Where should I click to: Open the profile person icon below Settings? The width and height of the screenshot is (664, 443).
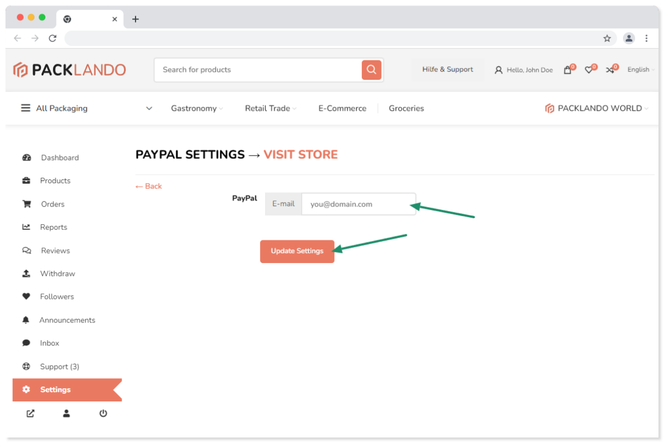tap(66, 413)
